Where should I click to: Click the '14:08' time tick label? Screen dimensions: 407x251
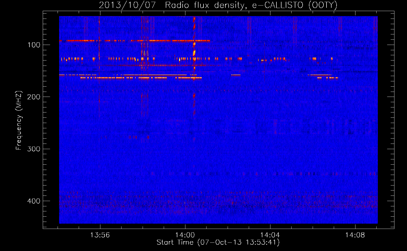point(355,235)
